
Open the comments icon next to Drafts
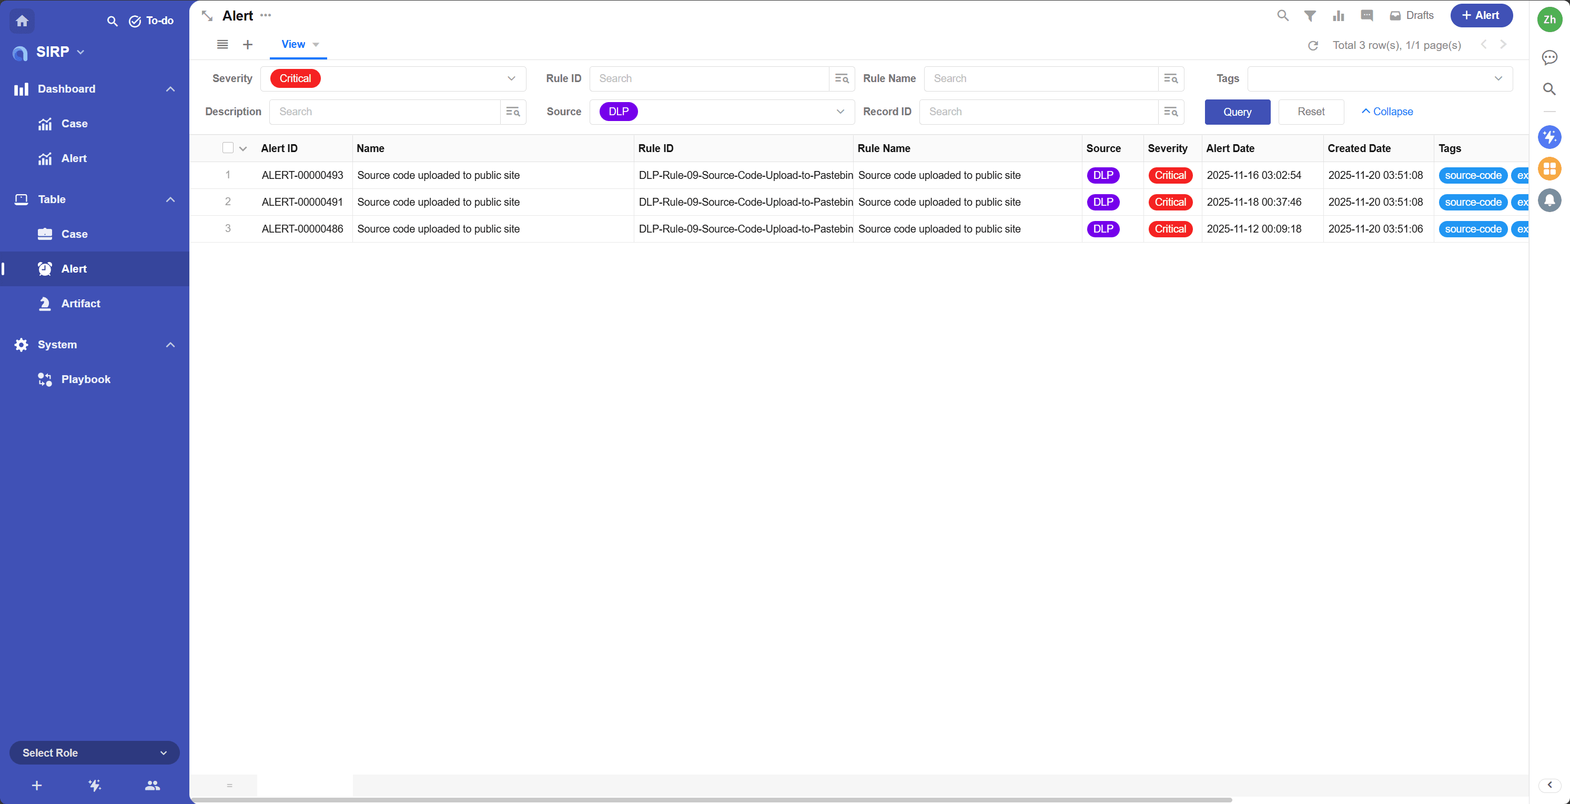1367,16
